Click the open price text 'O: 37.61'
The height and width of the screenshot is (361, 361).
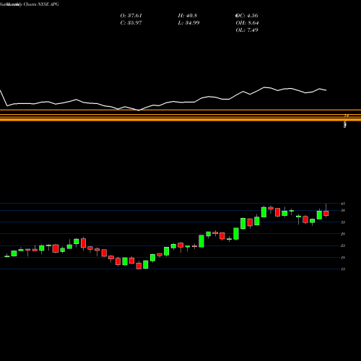(131, 16)
